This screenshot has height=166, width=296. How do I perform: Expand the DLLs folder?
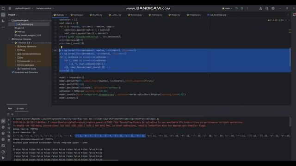point(16,50)
